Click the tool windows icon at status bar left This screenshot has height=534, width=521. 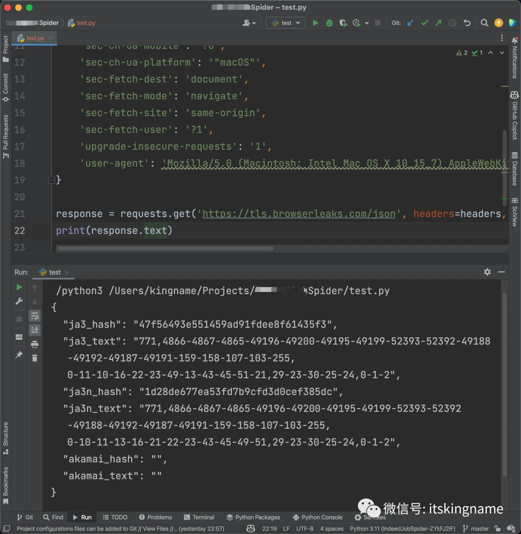pyautogui.click(x=6, y=528)
